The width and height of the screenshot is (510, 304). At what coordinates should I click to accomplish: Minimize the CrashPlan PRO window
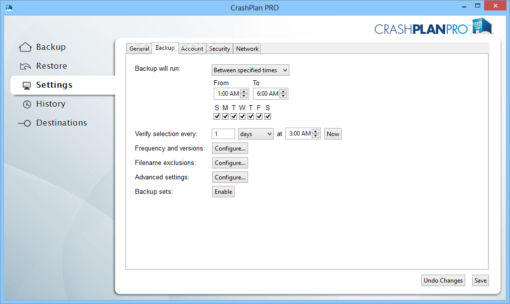click(x=464, y=6)
